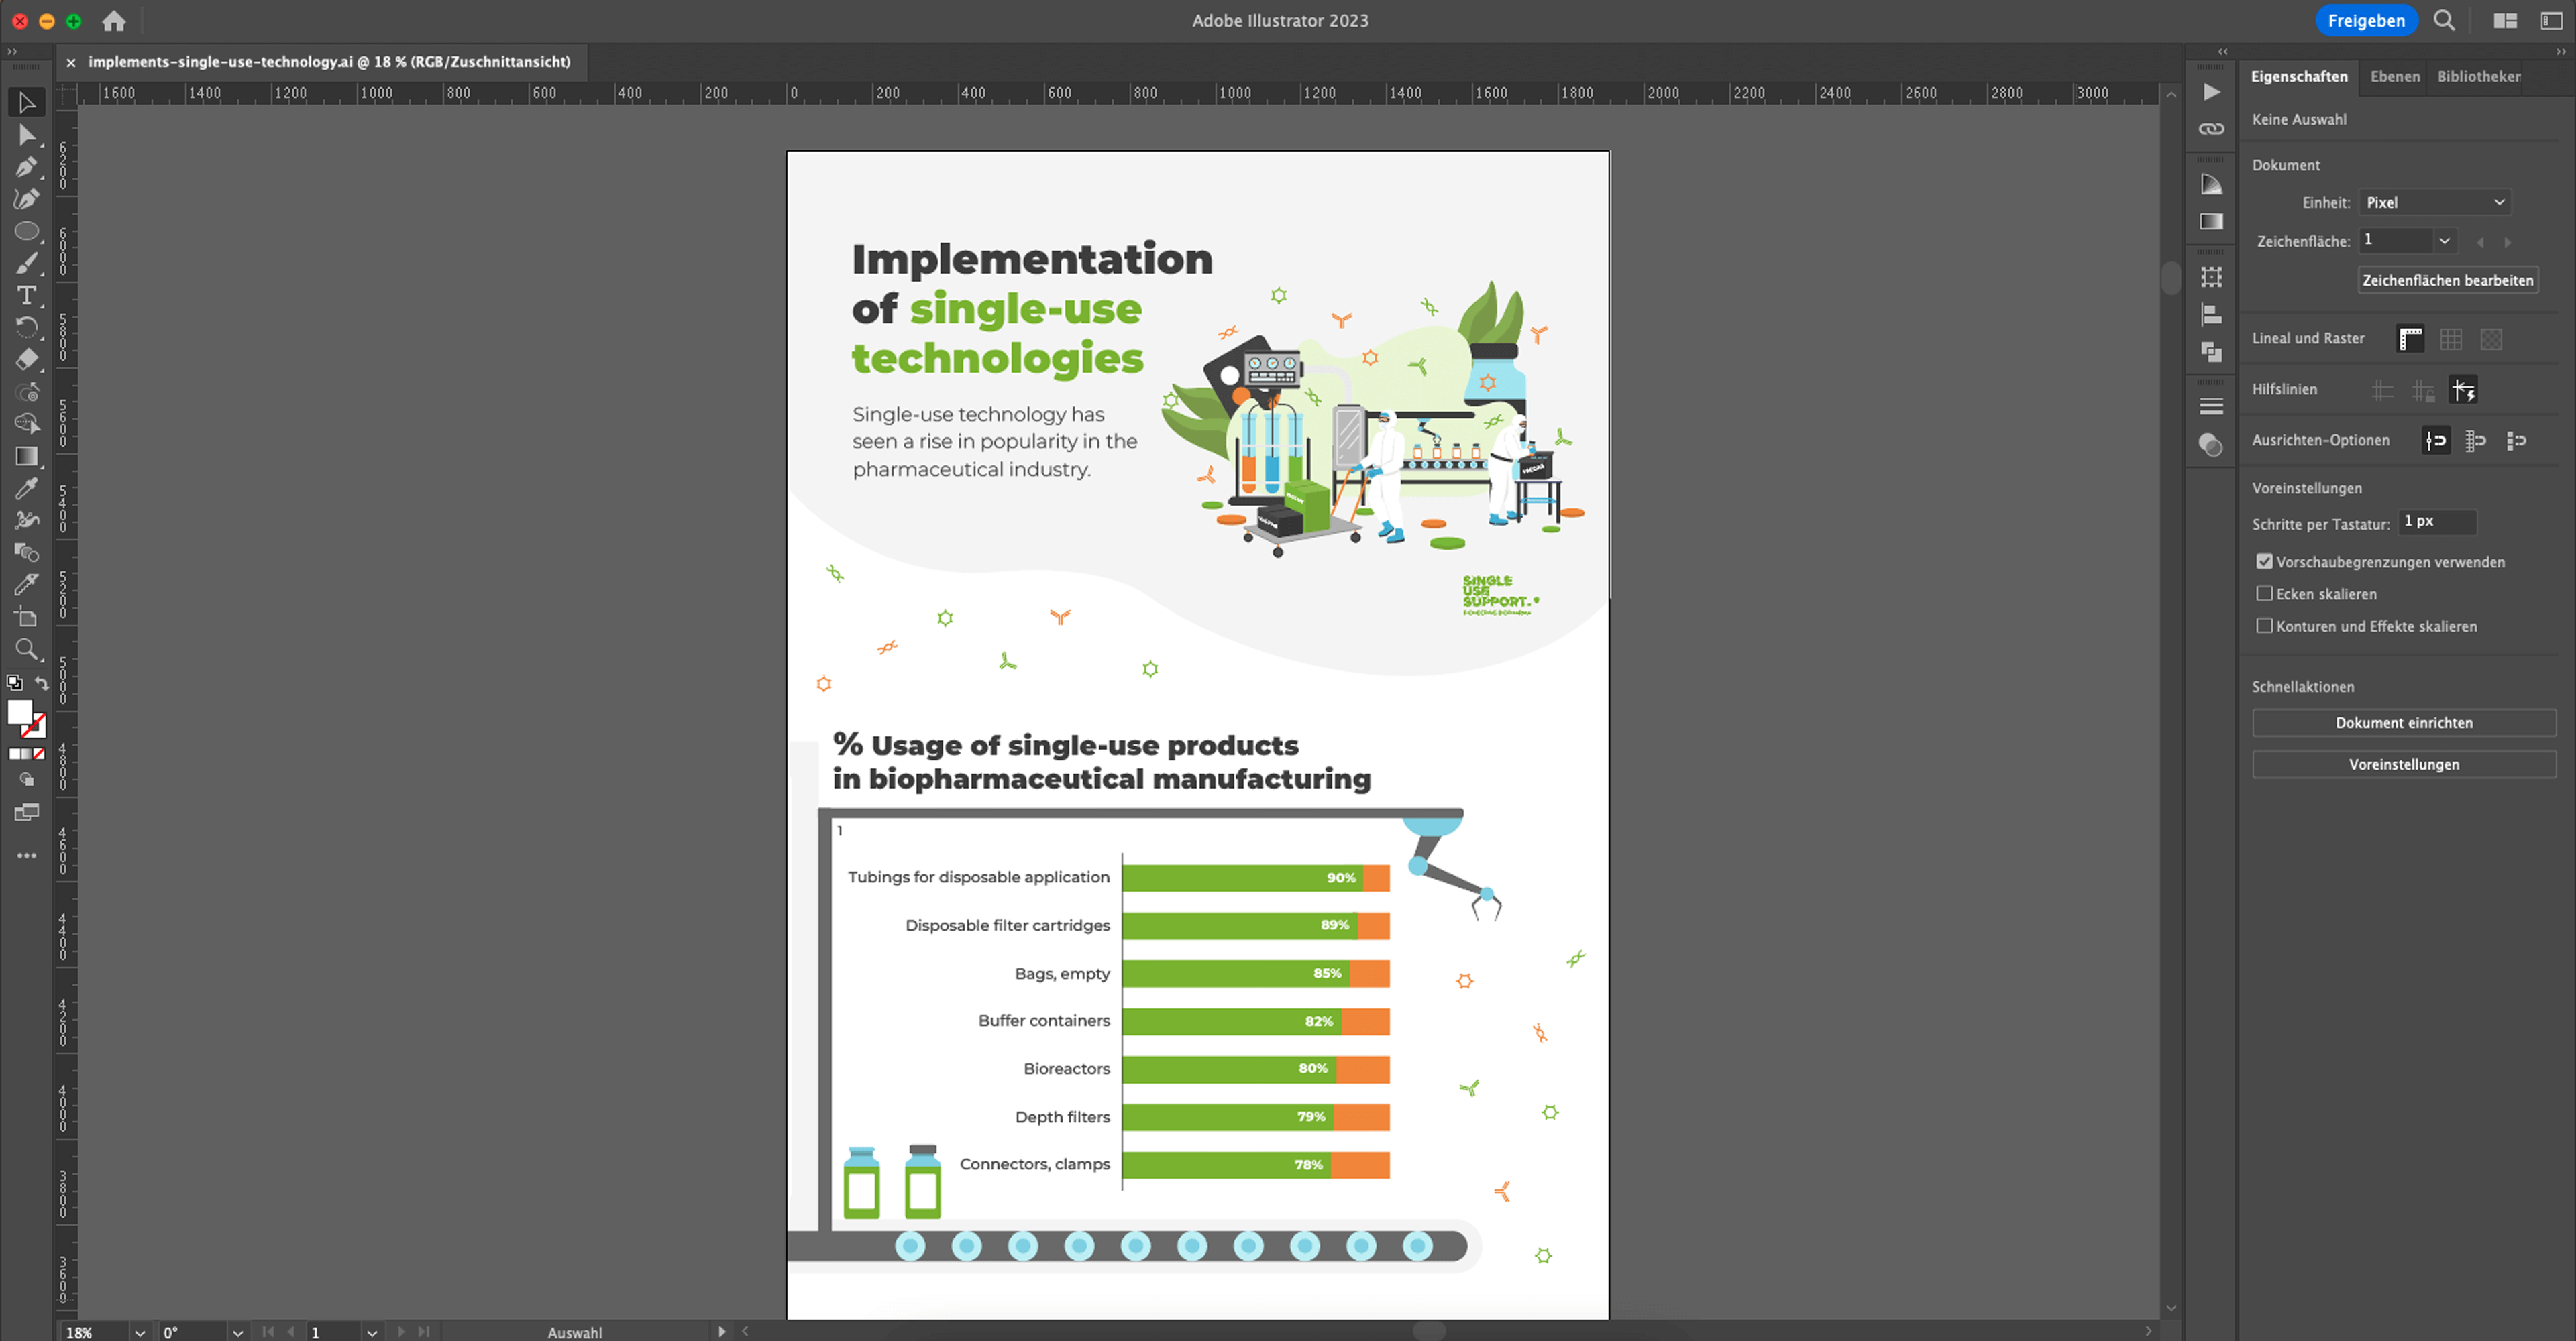The image size is (2576, 1341).
Task: Select the Ellipse tool
Action: [x=27, y=231]
